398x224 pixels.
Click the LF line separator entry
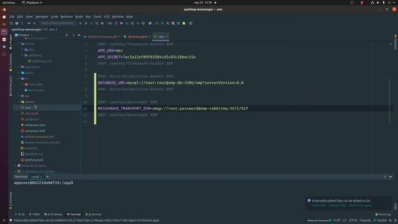[345, 220]
